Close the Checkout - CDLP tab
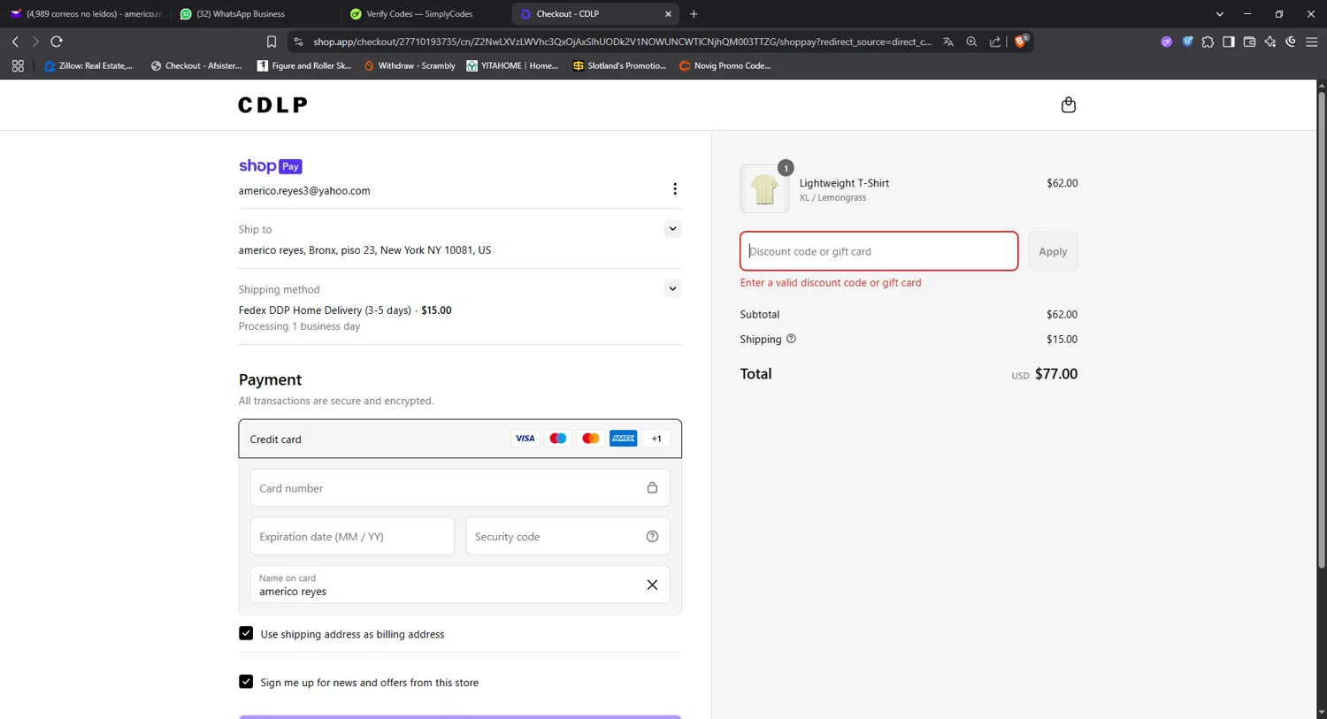The height and width of the screenshot is (719, 1327). pos(668,14)
